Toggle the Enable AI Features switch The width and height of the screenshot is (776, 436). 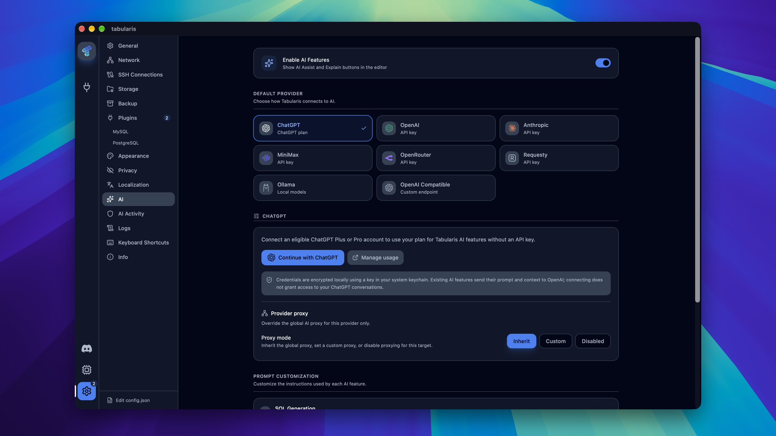click(x=603, y=63)
